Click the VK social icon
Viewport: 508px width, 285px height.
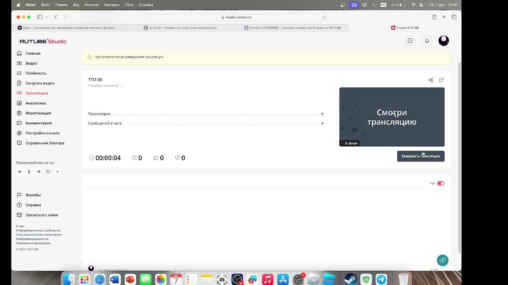19,171
